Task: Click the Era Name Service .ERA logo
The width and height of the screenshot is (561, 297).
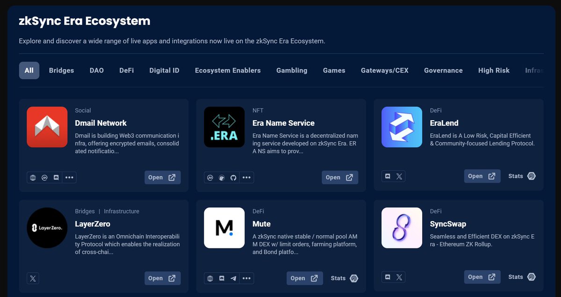Action: pos(224,127)
